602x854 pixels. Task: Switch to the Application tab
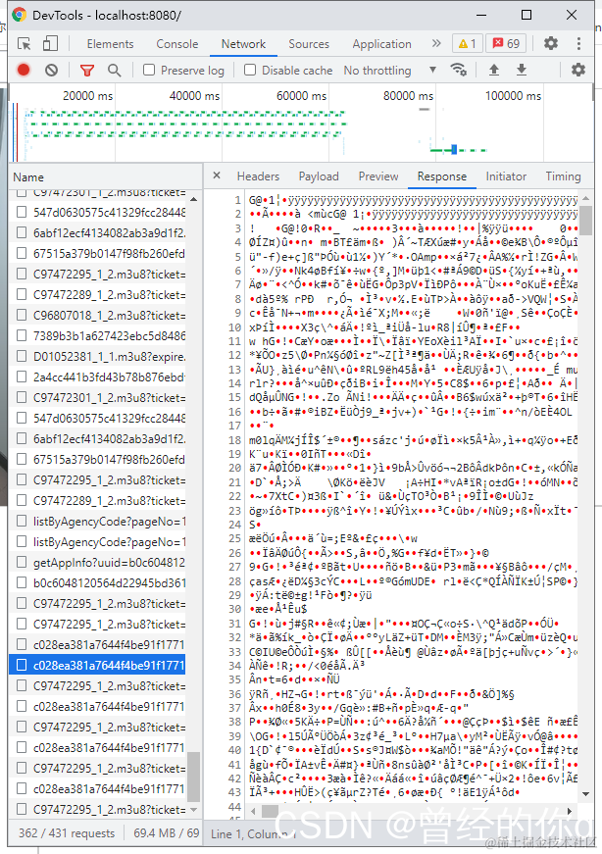tap(382, 44)
